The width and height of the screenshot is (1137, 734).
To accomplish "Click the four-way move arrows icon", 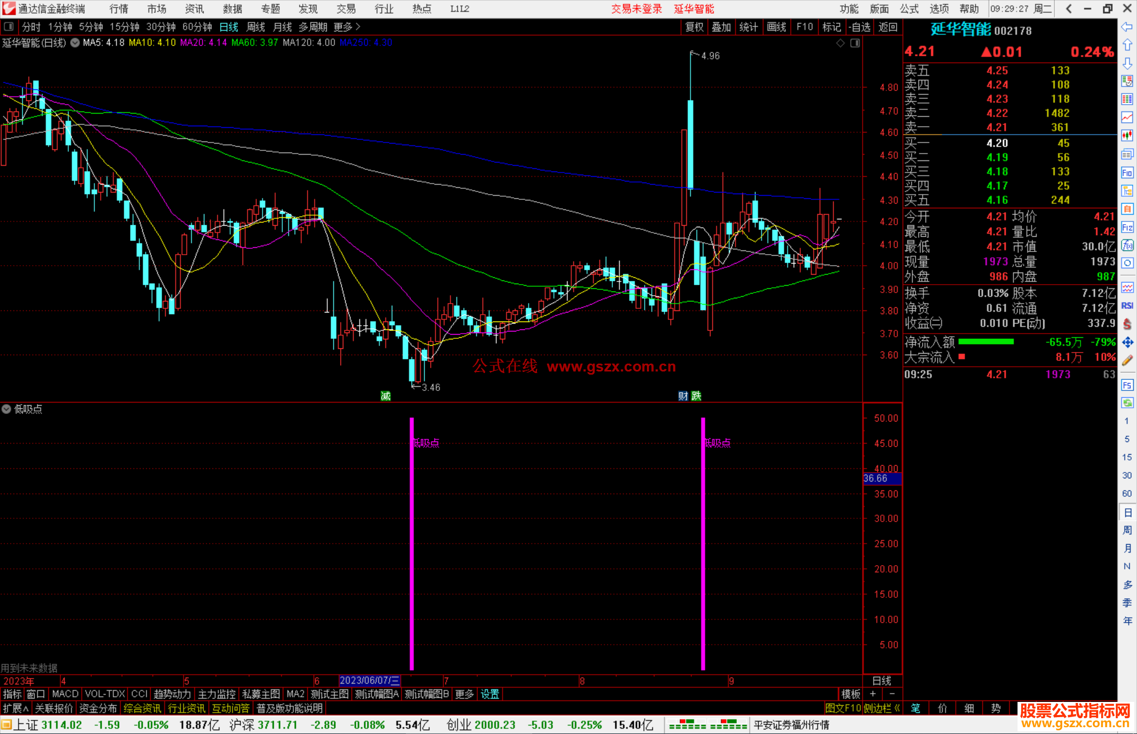I will [x=1126, y=342].
